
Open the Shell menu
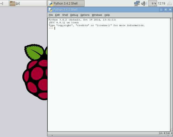(x=65, y=15)
